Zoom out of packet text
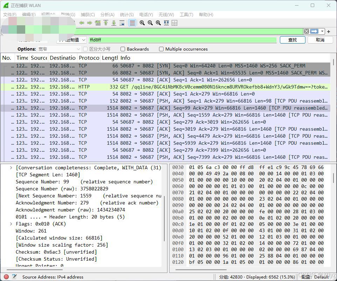This screenshot has height=281, width=337. coord(150,23)
